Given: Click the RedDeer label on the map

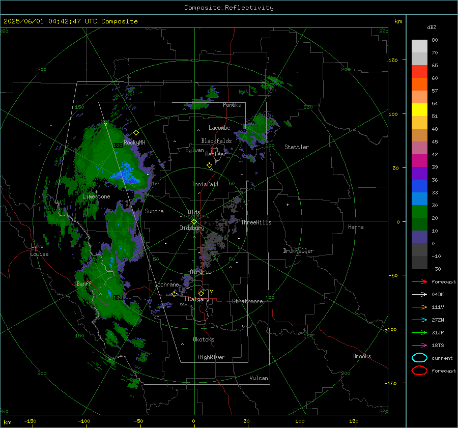Looking at the screenshot, I should 216,154.
